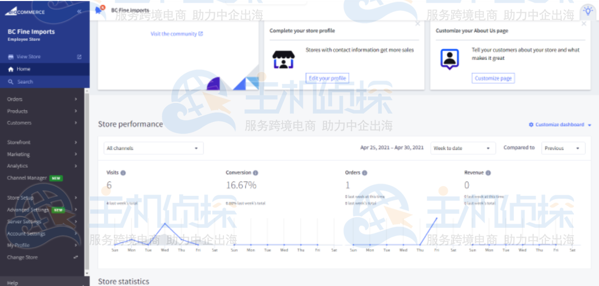Expand the Marketing menu chevron

(x=76, y=154)
